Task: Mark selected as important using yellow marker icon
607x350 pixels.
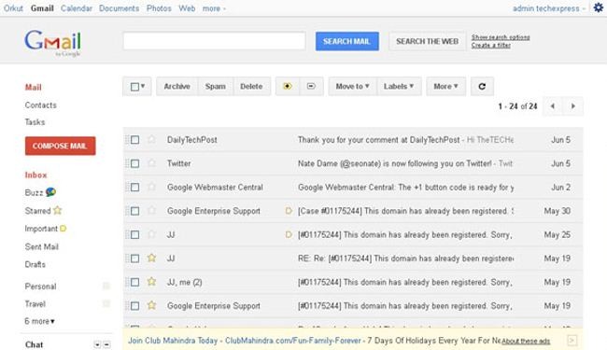Action: tap(288, 86)
